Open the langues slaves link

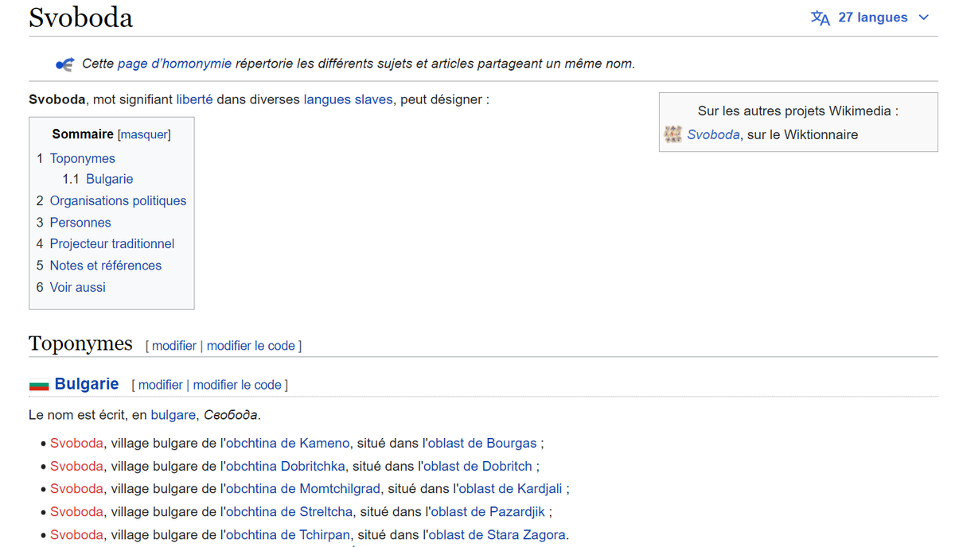tap(349, 99)
